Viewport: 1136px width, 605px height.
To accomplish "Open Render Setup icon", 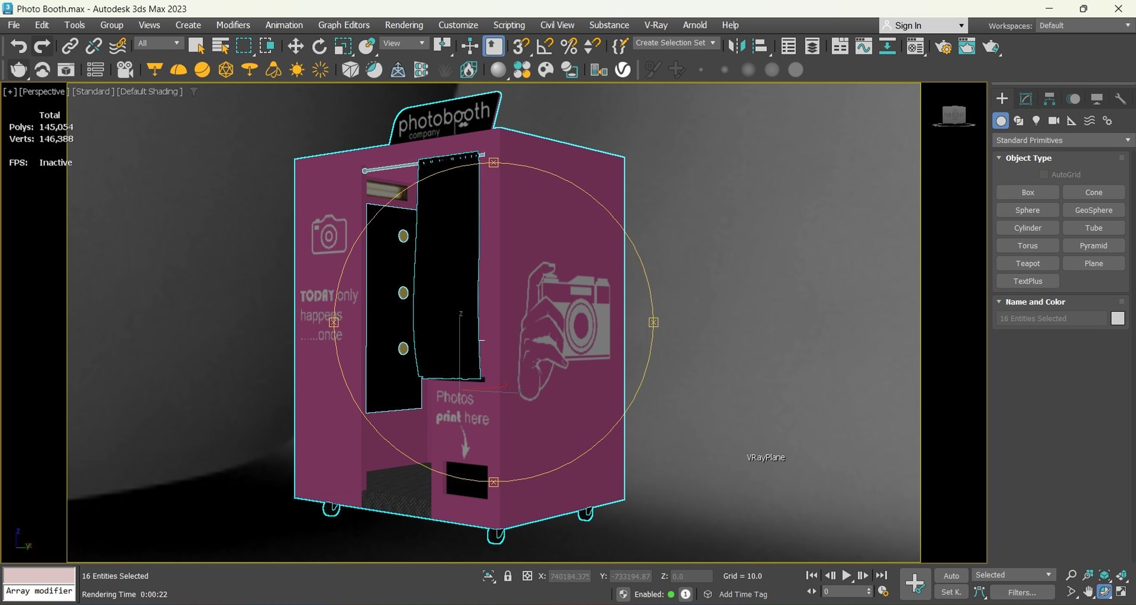I will (x=943, y=46).
